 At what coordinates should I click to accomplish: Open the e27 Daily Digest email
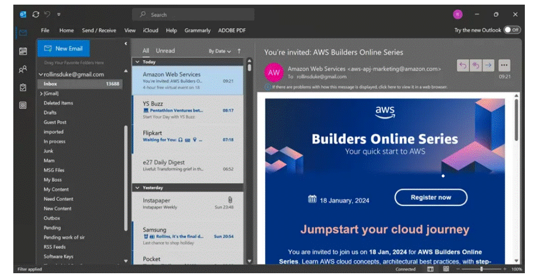click(x=188, y=169)
